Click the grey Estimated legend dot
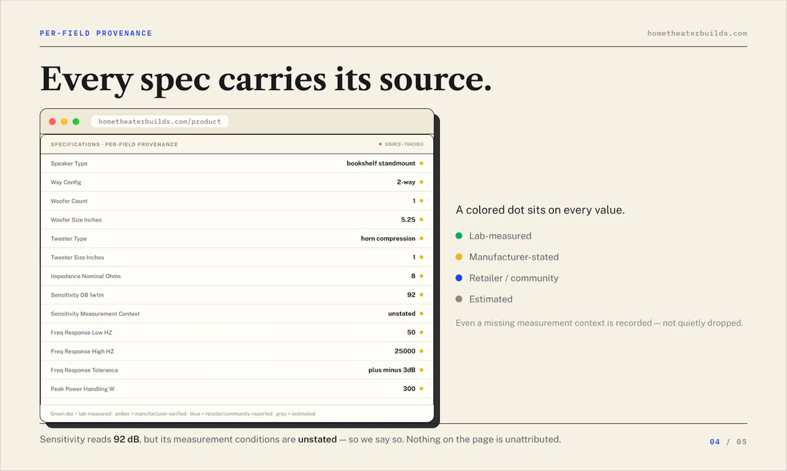 coord(459,299)
